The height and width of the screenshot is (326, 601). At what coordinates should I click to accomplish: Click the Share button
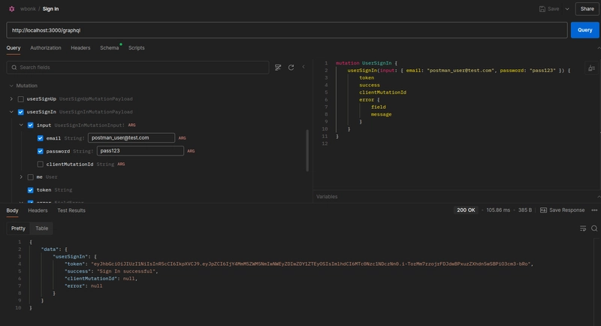coord(587,9)
